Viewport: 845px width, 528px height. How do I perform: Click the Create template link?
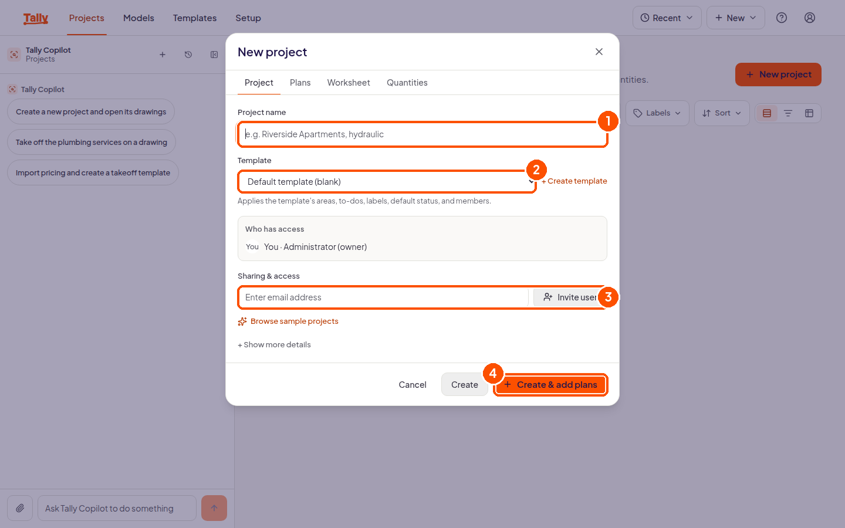point(574,181)
